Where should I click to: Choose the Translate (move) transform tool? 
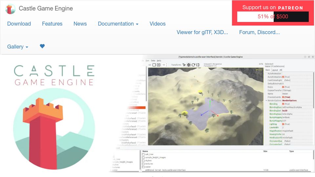coord(189,65)
